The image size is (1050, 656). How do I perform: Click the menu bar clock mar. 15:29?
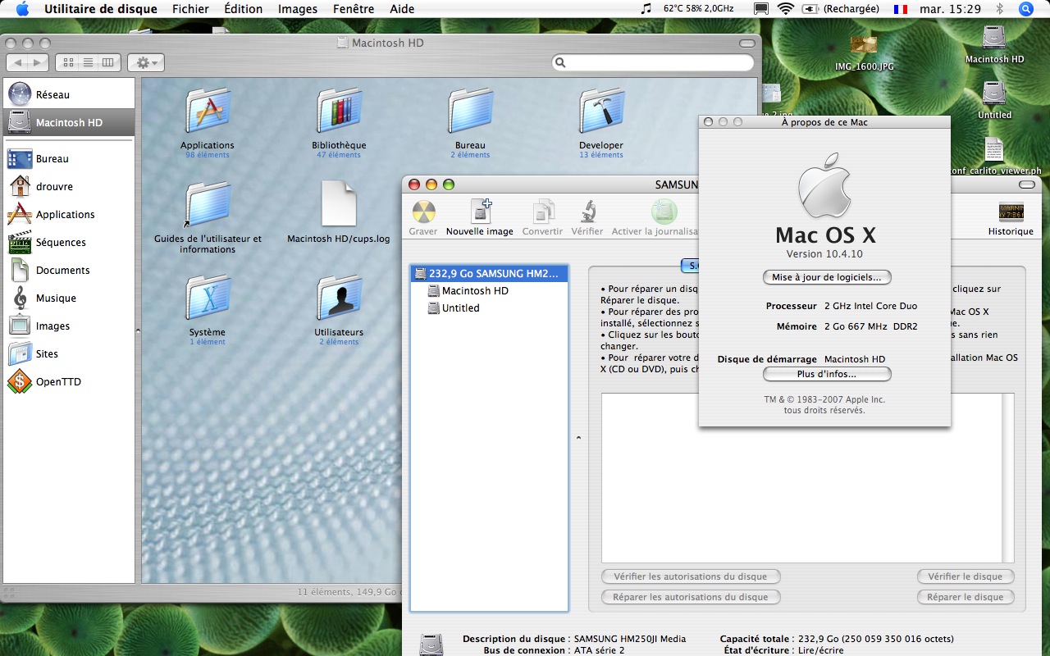[951, 9]
